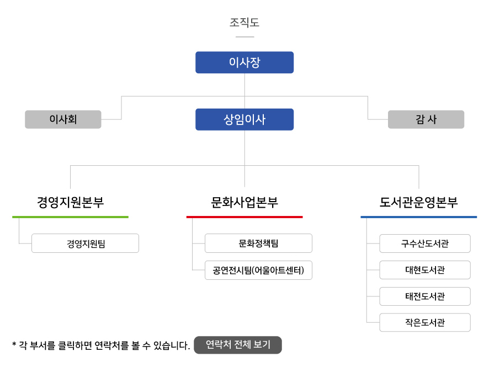
Task: Click red underline beneath 문화사업본부
Action: point(244,217)
